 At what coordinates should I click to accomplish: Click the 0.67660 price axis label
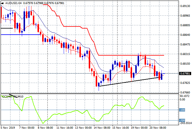tap(185, 92)
